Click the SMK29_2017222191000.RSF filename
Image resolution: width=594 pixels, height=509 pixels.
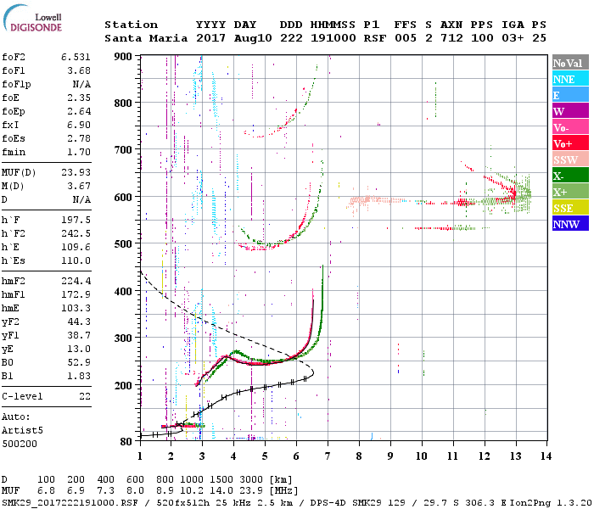click(70, 502)
